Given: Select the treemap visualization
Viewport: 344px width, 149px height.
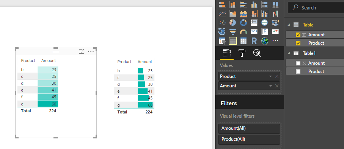Looking at the screenshot, I should tap(254, 22).
